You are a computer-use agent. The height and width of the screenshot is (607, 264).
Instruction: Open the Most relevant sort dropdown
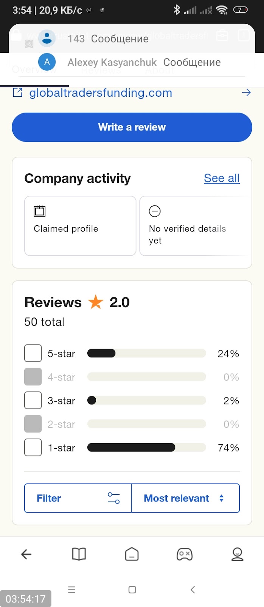click(x=185, y=498)
